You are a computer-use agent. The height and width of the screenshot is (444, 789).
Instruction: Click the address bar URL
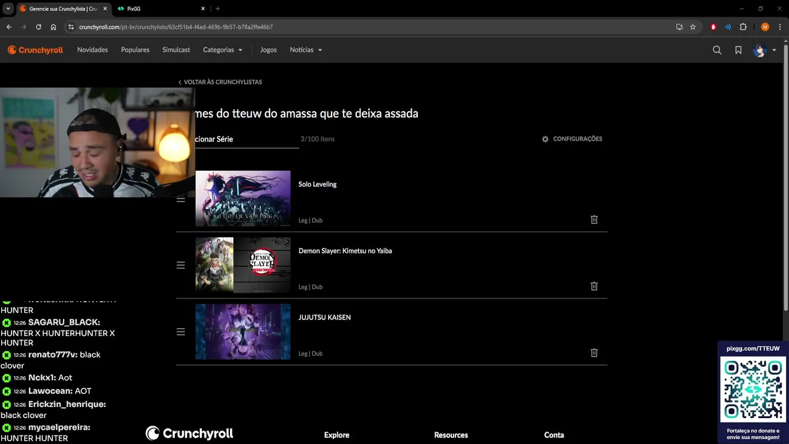tap(176, 27)
